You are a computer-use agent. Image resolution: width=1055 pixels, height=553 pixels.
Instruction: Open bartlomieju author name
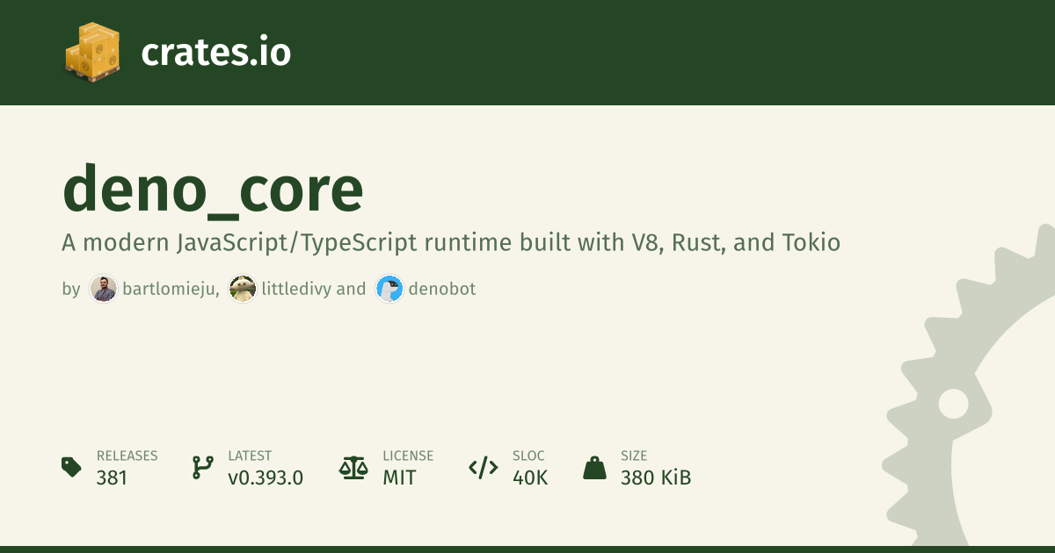(x=171, y=289)
